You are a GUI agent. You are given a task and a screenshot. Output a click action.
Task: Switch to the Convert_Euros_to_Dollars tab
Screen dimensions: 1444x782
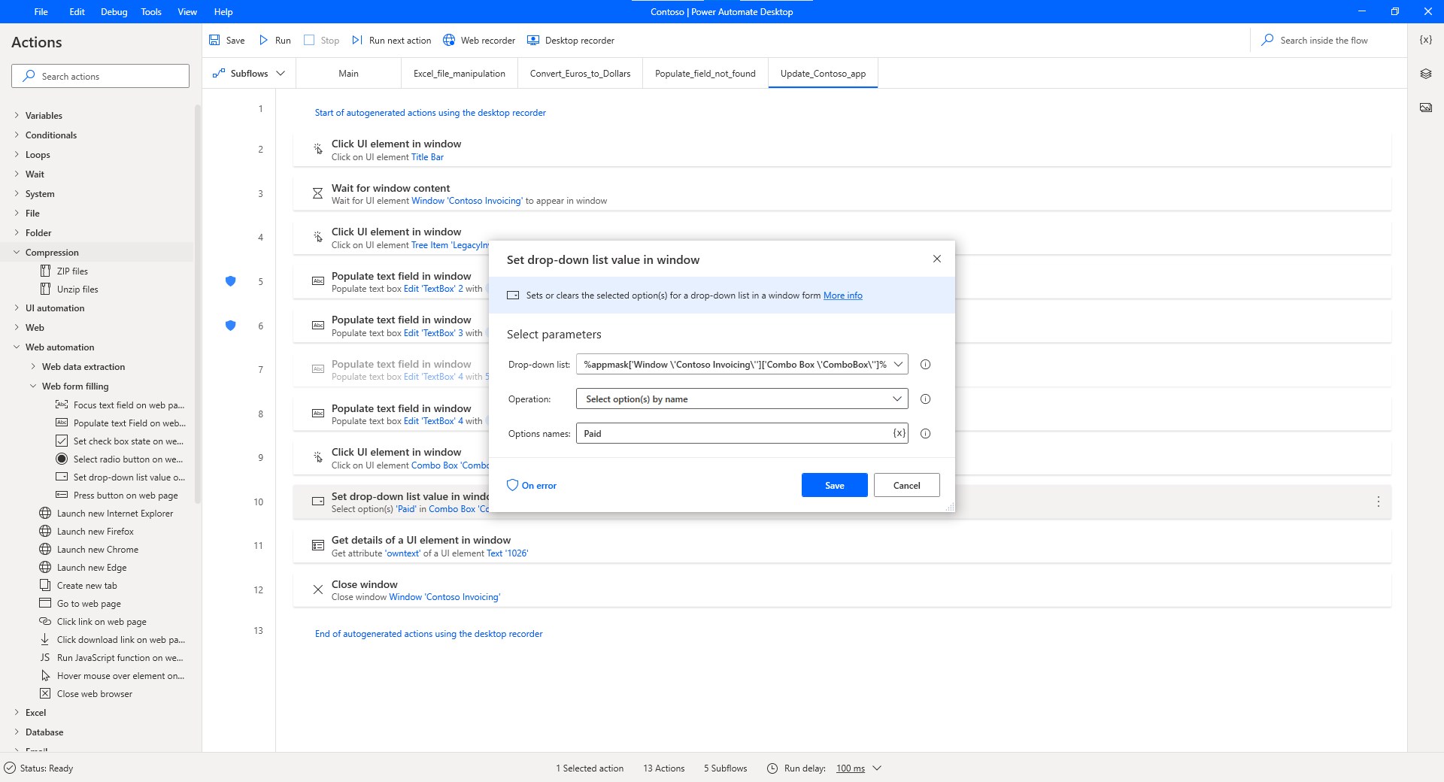(x=580, y=73)
